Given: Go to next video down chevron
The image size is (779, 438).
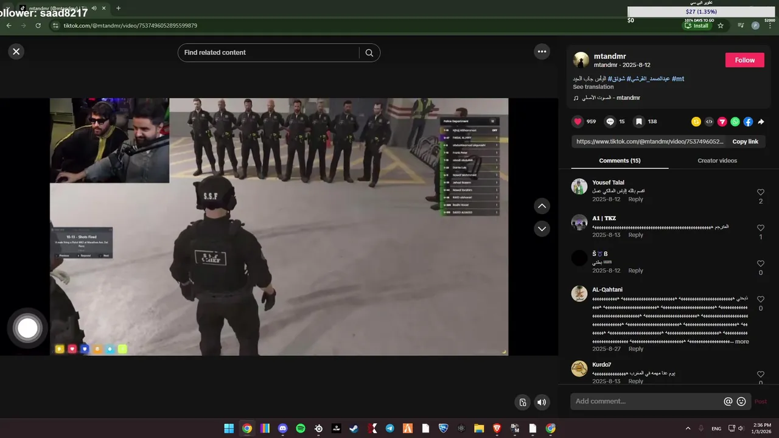Looking at the screenshot, I should (542, 229).
